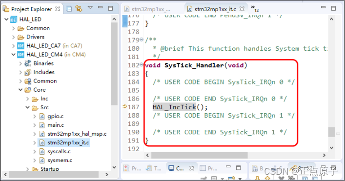Viewport: 345px width, 181px height.
Task: Fold the comment block at line 179
Action: [142, 40]
